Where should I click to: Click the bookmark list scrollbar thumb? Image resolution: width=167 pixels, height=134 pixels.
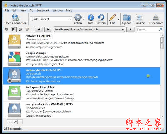click(162, 43)
